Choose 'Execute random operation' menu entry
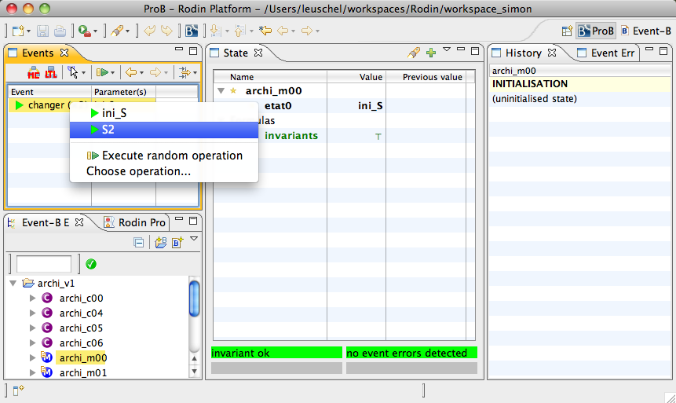 click(x=172, y=156)
